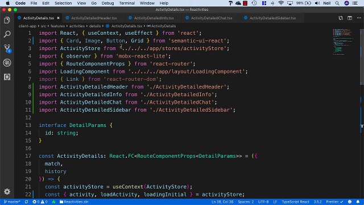Open the Terminal menu
Screen dimensions: 364x205
coord(127,3)
